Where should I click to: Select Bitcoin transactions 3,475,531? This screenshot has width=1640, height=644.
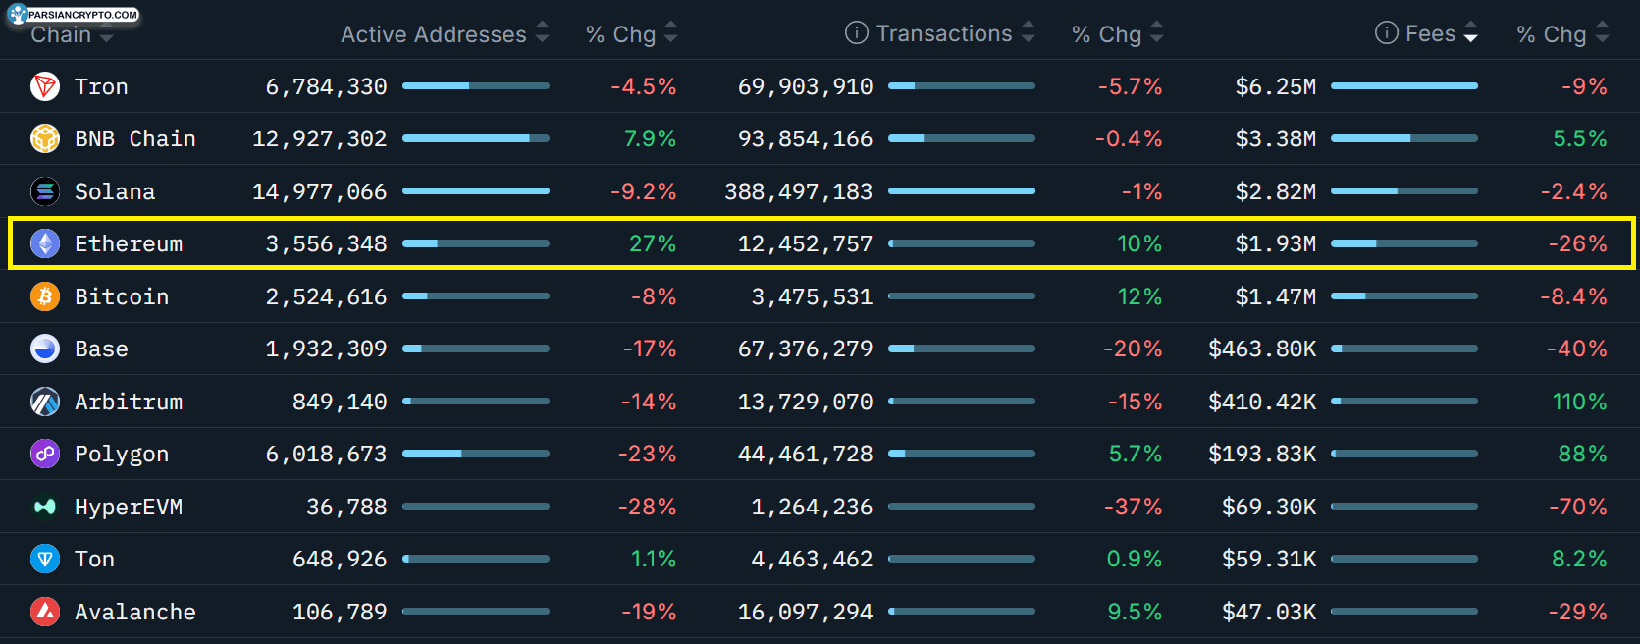pos(813,296)
